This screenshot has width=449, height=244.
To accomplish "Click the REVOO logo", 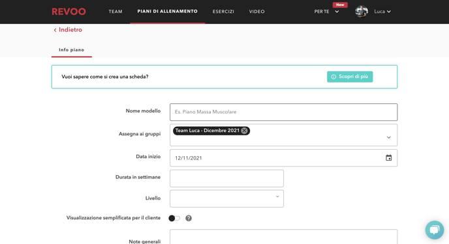I will pos(69,12).
